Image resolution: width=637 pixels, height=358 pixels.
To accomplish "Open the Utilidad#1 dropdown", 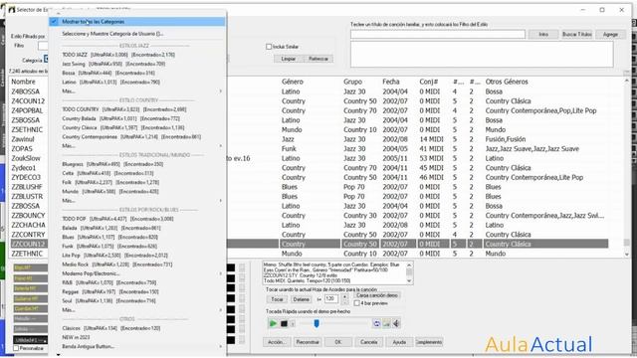I will (x=31, y=339).
